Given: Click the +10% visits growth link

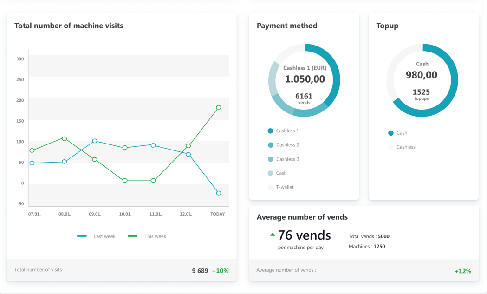Looking at the screenshot, I should (x=221, y=270).
